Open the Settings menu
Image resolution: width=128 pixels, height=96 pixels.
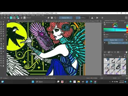33,15
